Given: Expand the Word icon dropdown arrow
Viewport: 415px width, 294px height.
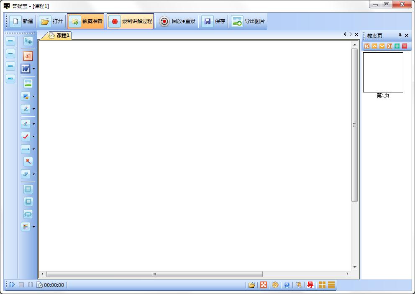Looking at the screenshot, I should click(34, 69).
